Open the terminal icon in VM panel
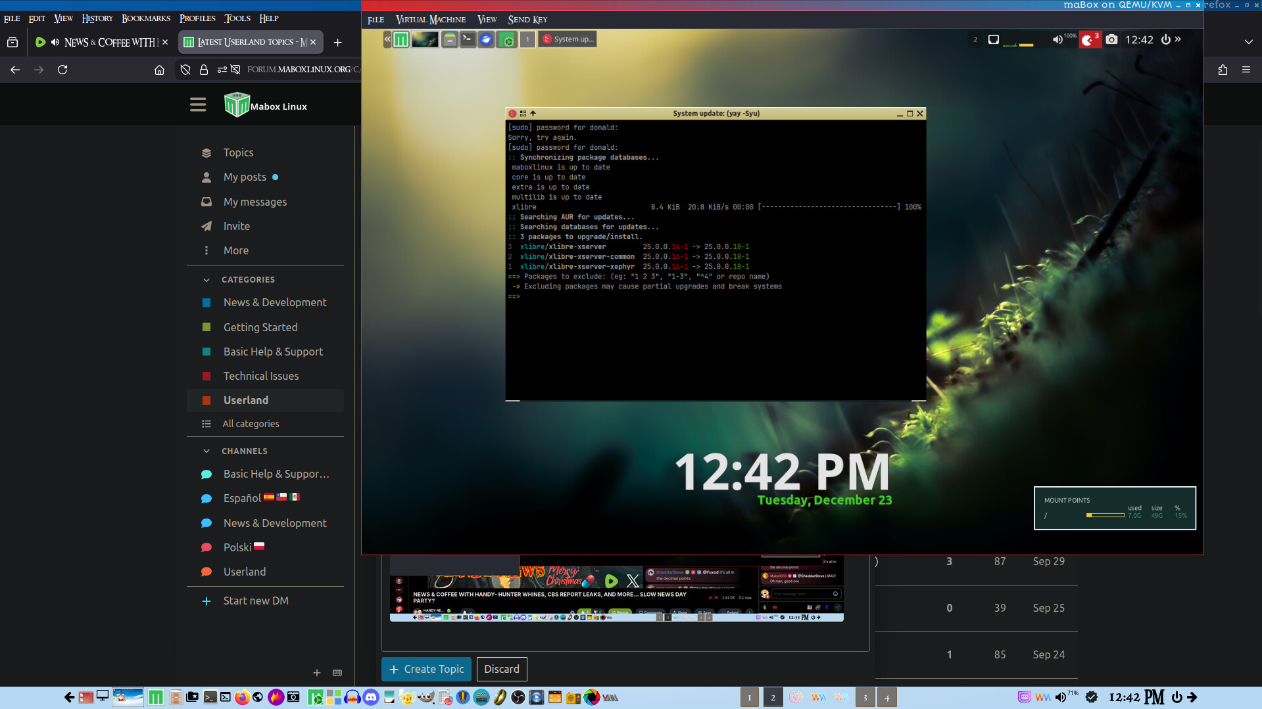Image resolution: width=1262 pixels, height=709 pixels. tap(468, 39)
